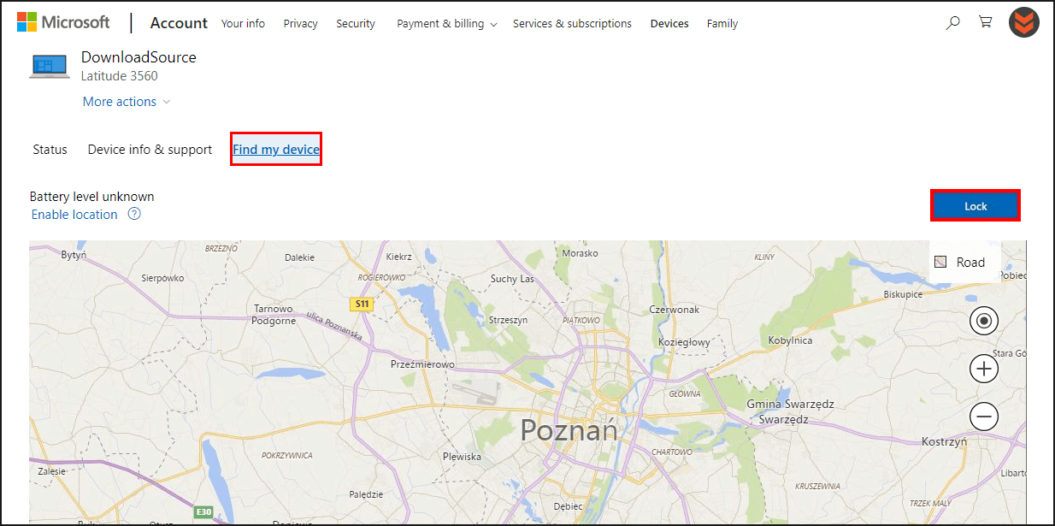The width and height of the screenshot is (1055, 526).
Task: Click the DownloadSource device name
Action: [x=139, y=57]
